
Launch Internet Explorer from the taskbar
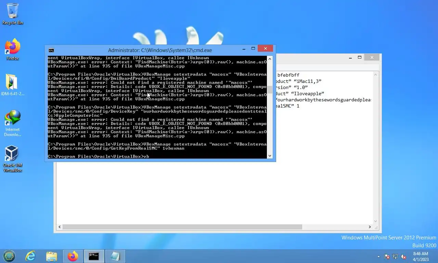pos(30,256)
